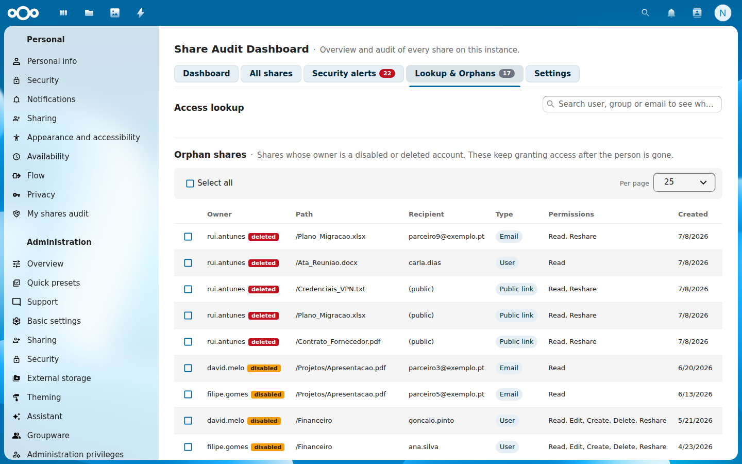Click the Basic settings gear icon
The image size is (742, 464).
[x=16, y=321]
